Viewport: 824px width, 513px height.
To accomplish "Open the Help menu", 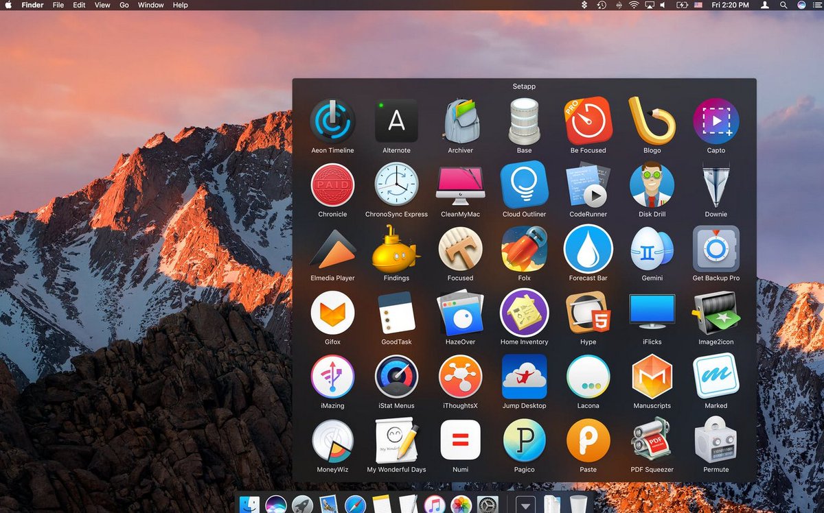I will 180,5.
